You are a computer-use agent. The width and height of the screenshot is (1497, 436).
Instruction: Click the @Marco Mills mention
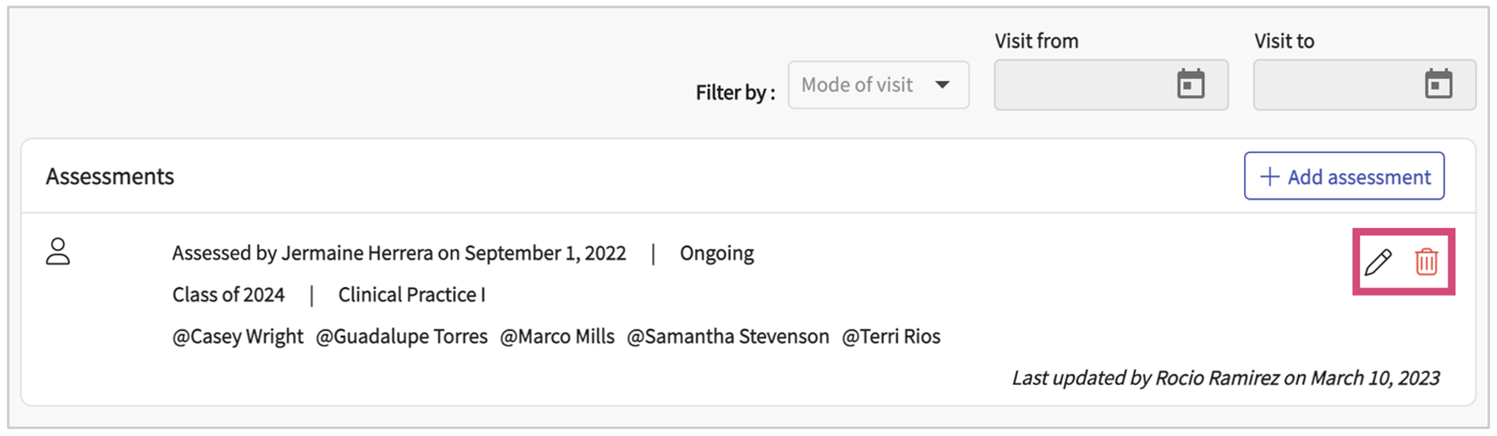click(x=557, y=336)
